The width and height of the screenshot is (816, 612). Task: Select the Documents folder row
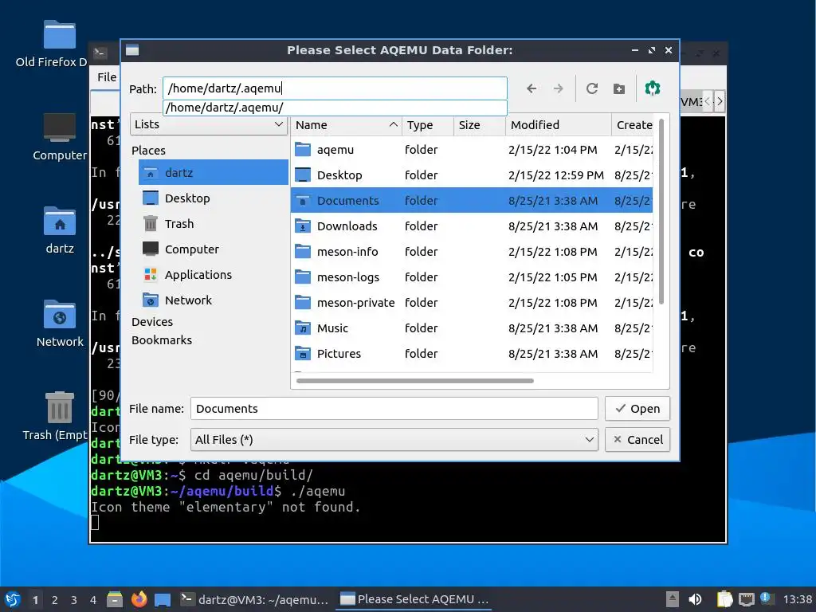point(472,200)
